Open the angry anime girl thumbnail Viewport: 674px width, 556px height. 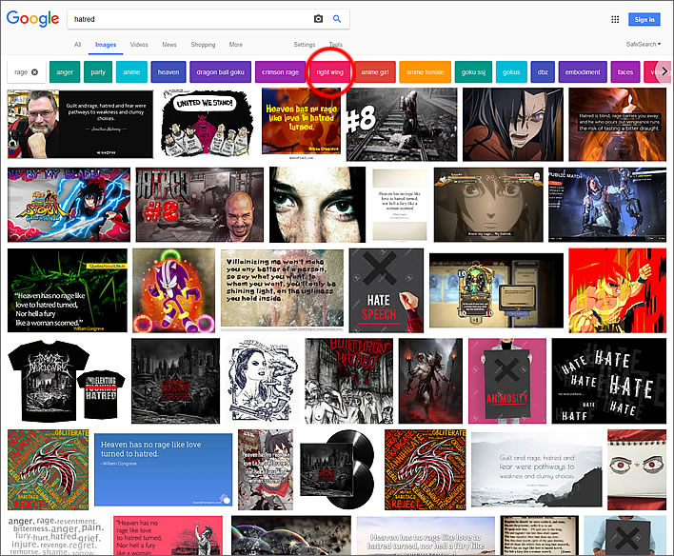point(513,125)
